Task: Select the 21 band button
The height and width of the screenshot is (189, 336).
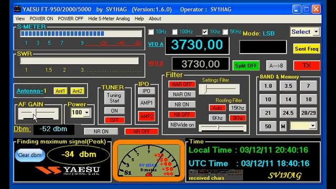Action: [x=268, y=113]
